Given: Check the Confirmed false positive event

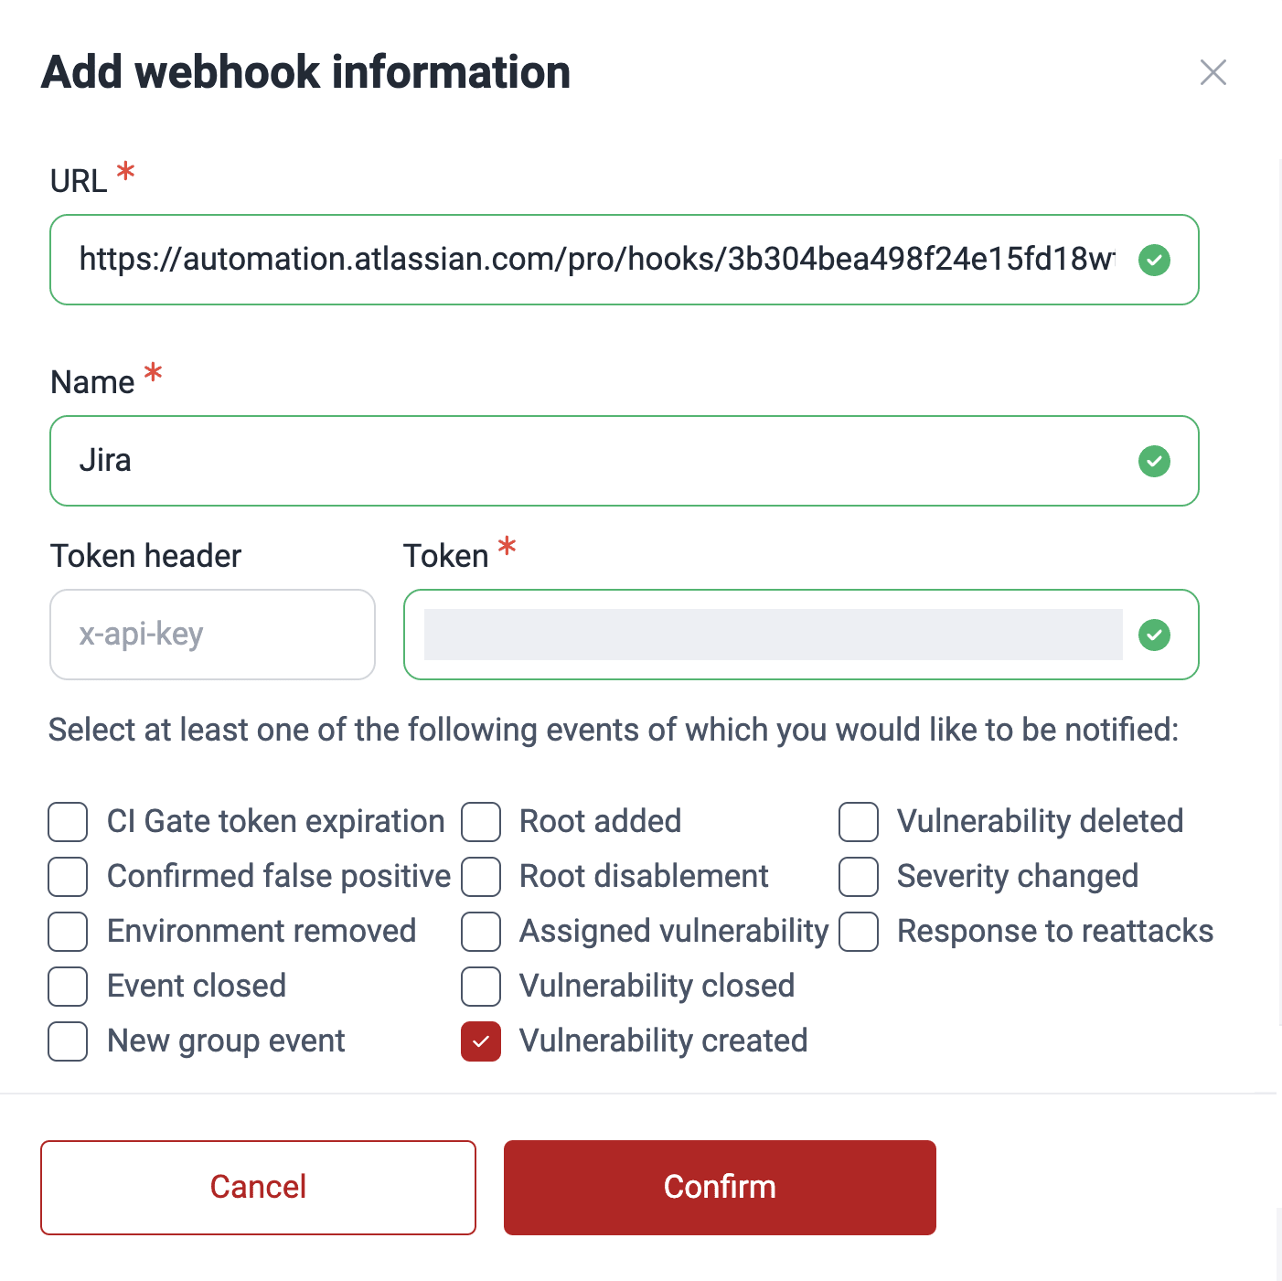Looking at the screenshot, I should coord(68,876).
